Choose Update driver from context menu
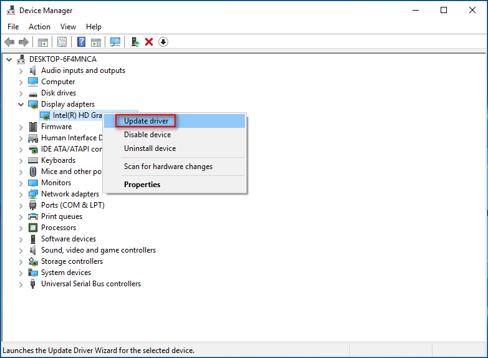This screenshot has width=488, height=358. (x=175, y=121)
